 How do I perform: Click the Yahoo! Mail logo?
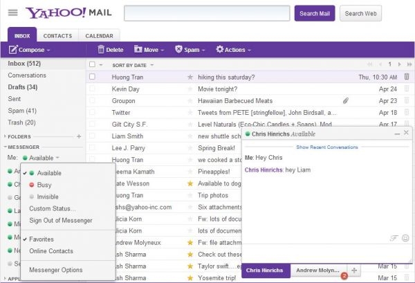tap(68, 12)
